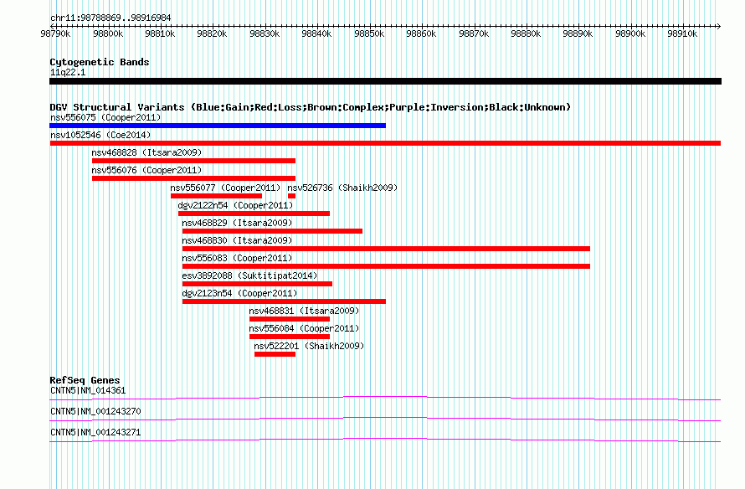Click the 98830k ruler tick label
745x489 pixels.
(x=265, y=33)
